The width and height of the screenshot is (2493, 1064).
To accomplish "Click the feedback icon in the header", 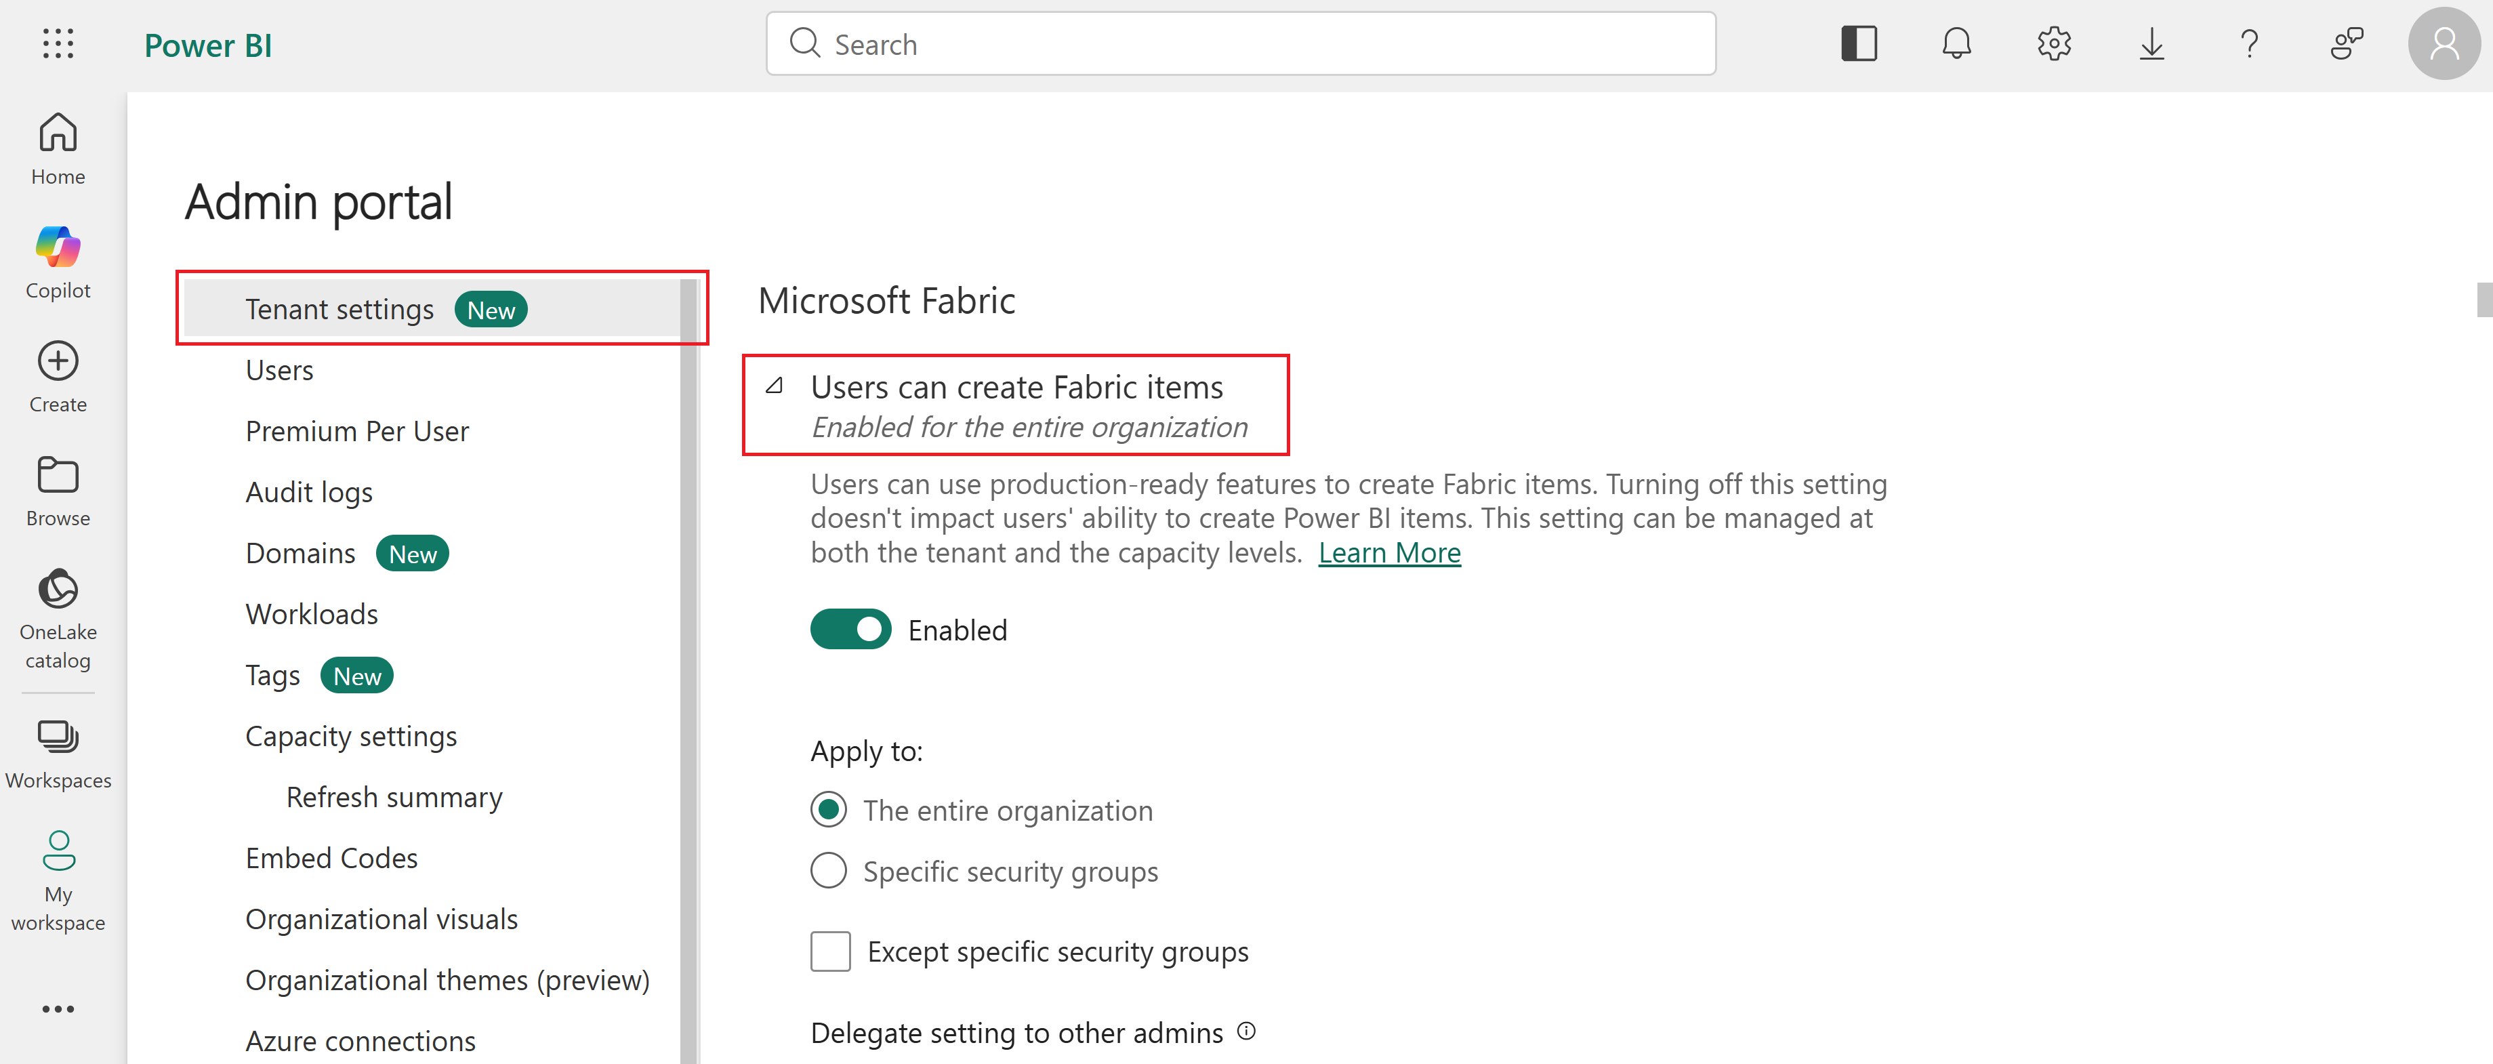I will [x=2346, y=43].
